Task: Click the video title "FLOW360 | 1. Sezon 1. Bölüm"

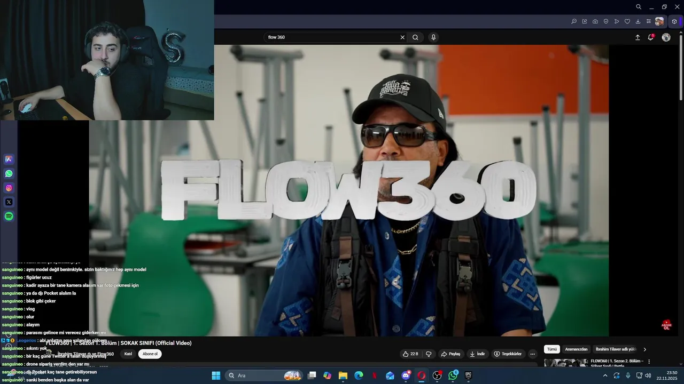Action: pyautogui.click(x=119, y=343)
